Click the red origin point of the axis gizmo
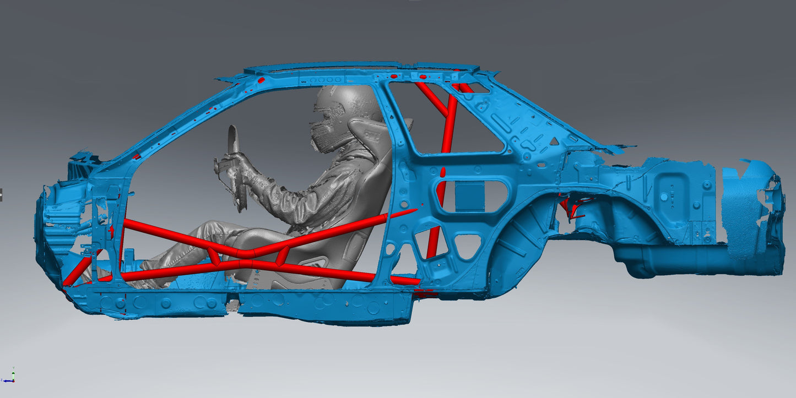796x398 pixels. click(x=14, y=381)
